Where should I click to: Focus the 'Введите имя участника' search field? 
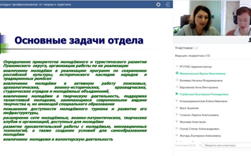tap(227, 145)
